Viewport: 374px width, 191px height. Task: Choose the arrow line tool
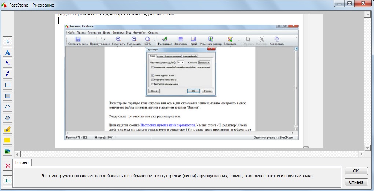(8, 63)
